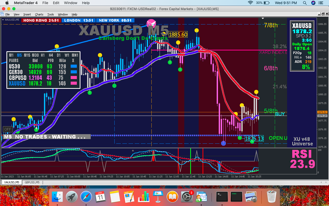Select the M15 timeframe in the dashboard
This screenshot has width=329, height=206.
27,55
